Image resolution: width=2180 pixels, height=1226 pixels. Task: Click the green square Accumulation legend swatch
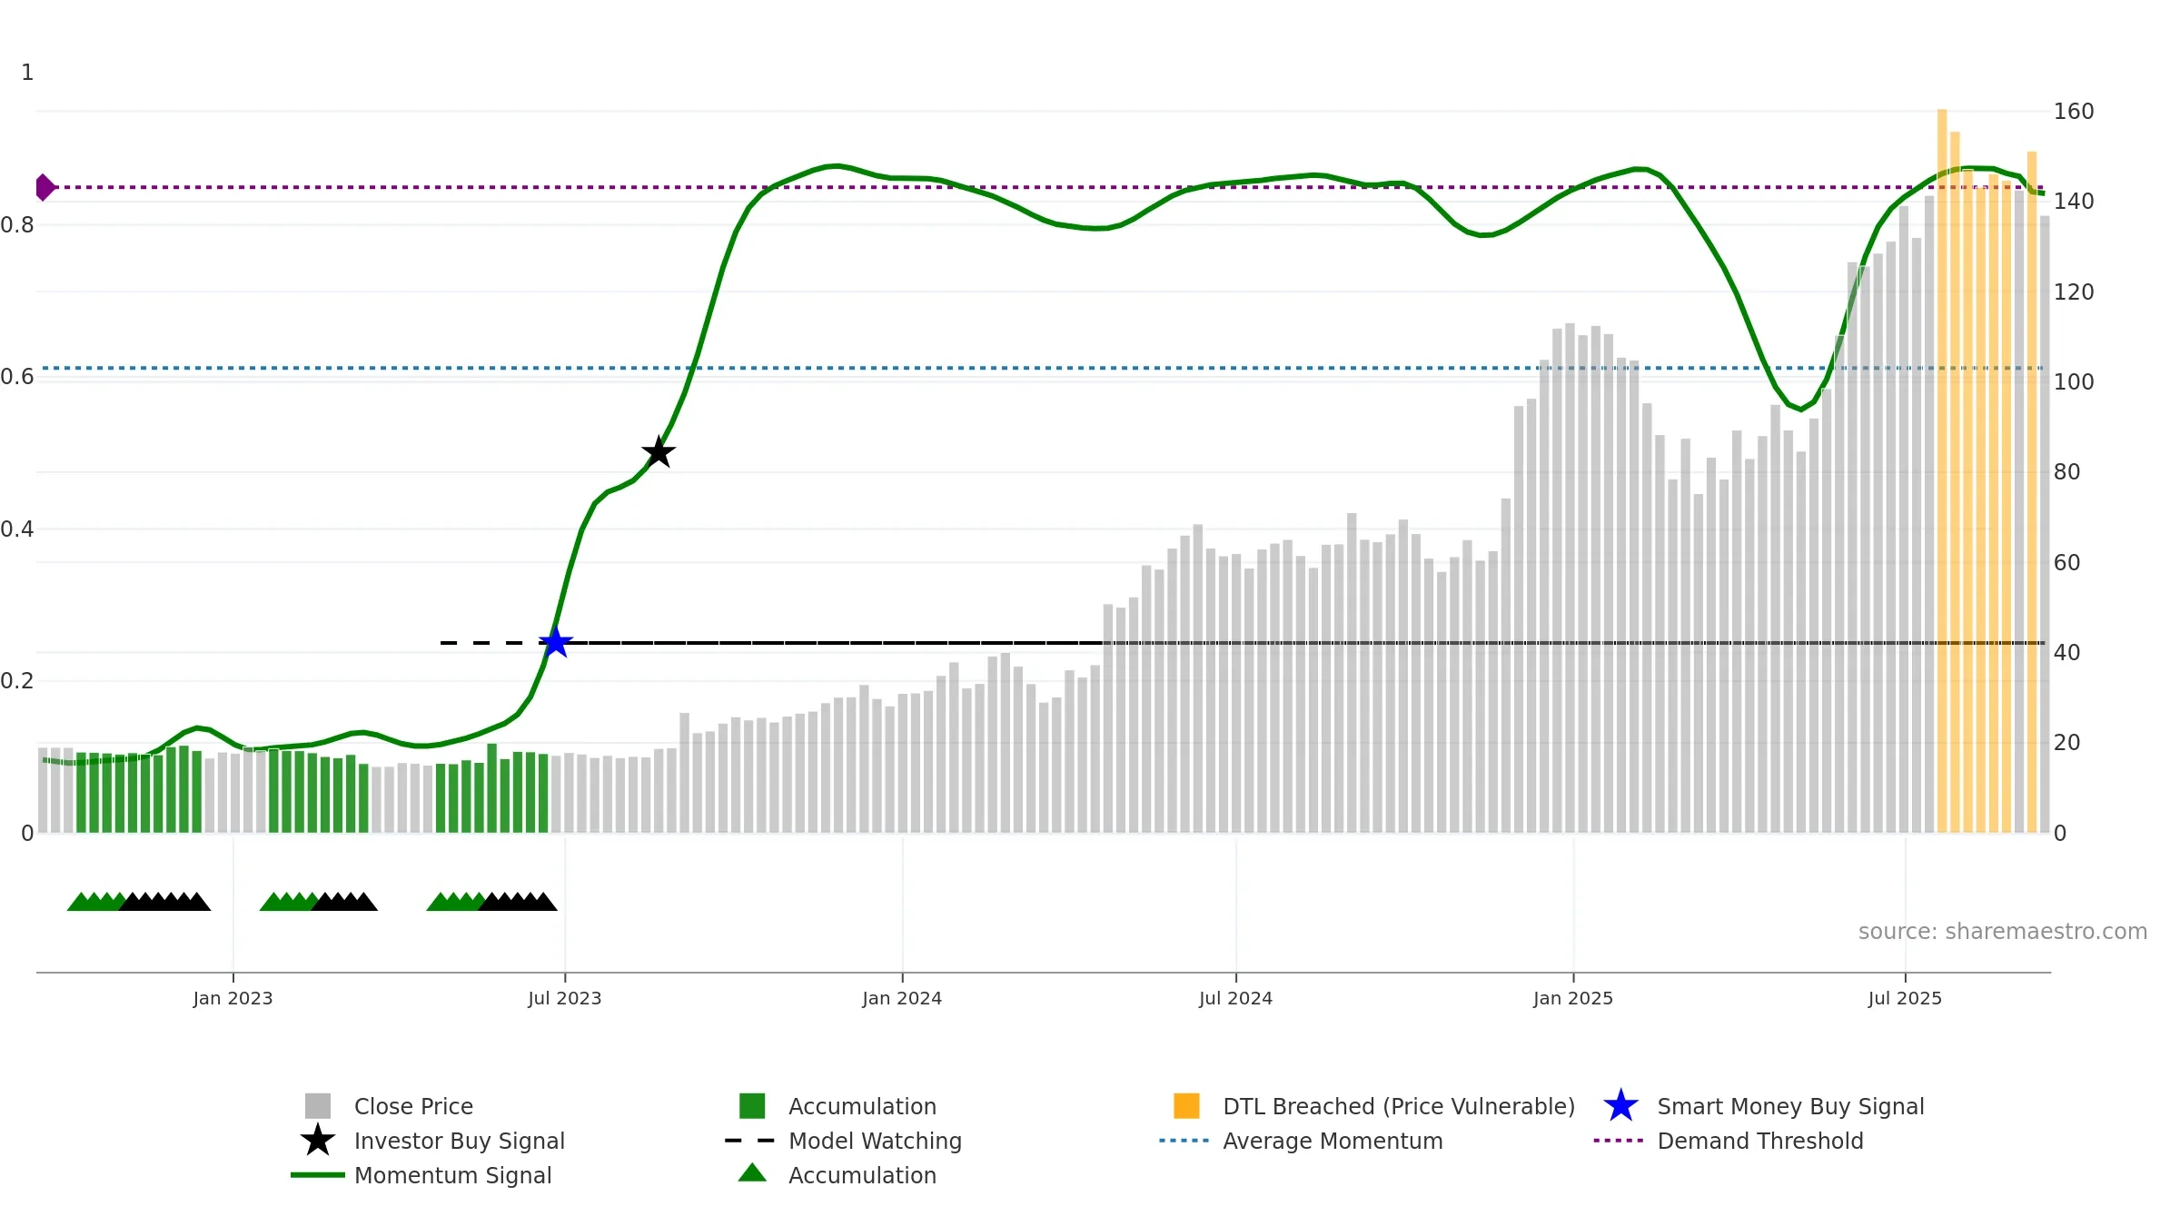(752, 1106)
